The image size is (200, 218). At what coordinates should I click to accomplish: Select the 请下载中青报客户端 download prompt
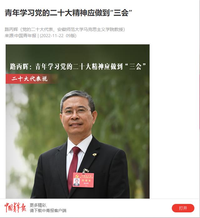[48, 211]
